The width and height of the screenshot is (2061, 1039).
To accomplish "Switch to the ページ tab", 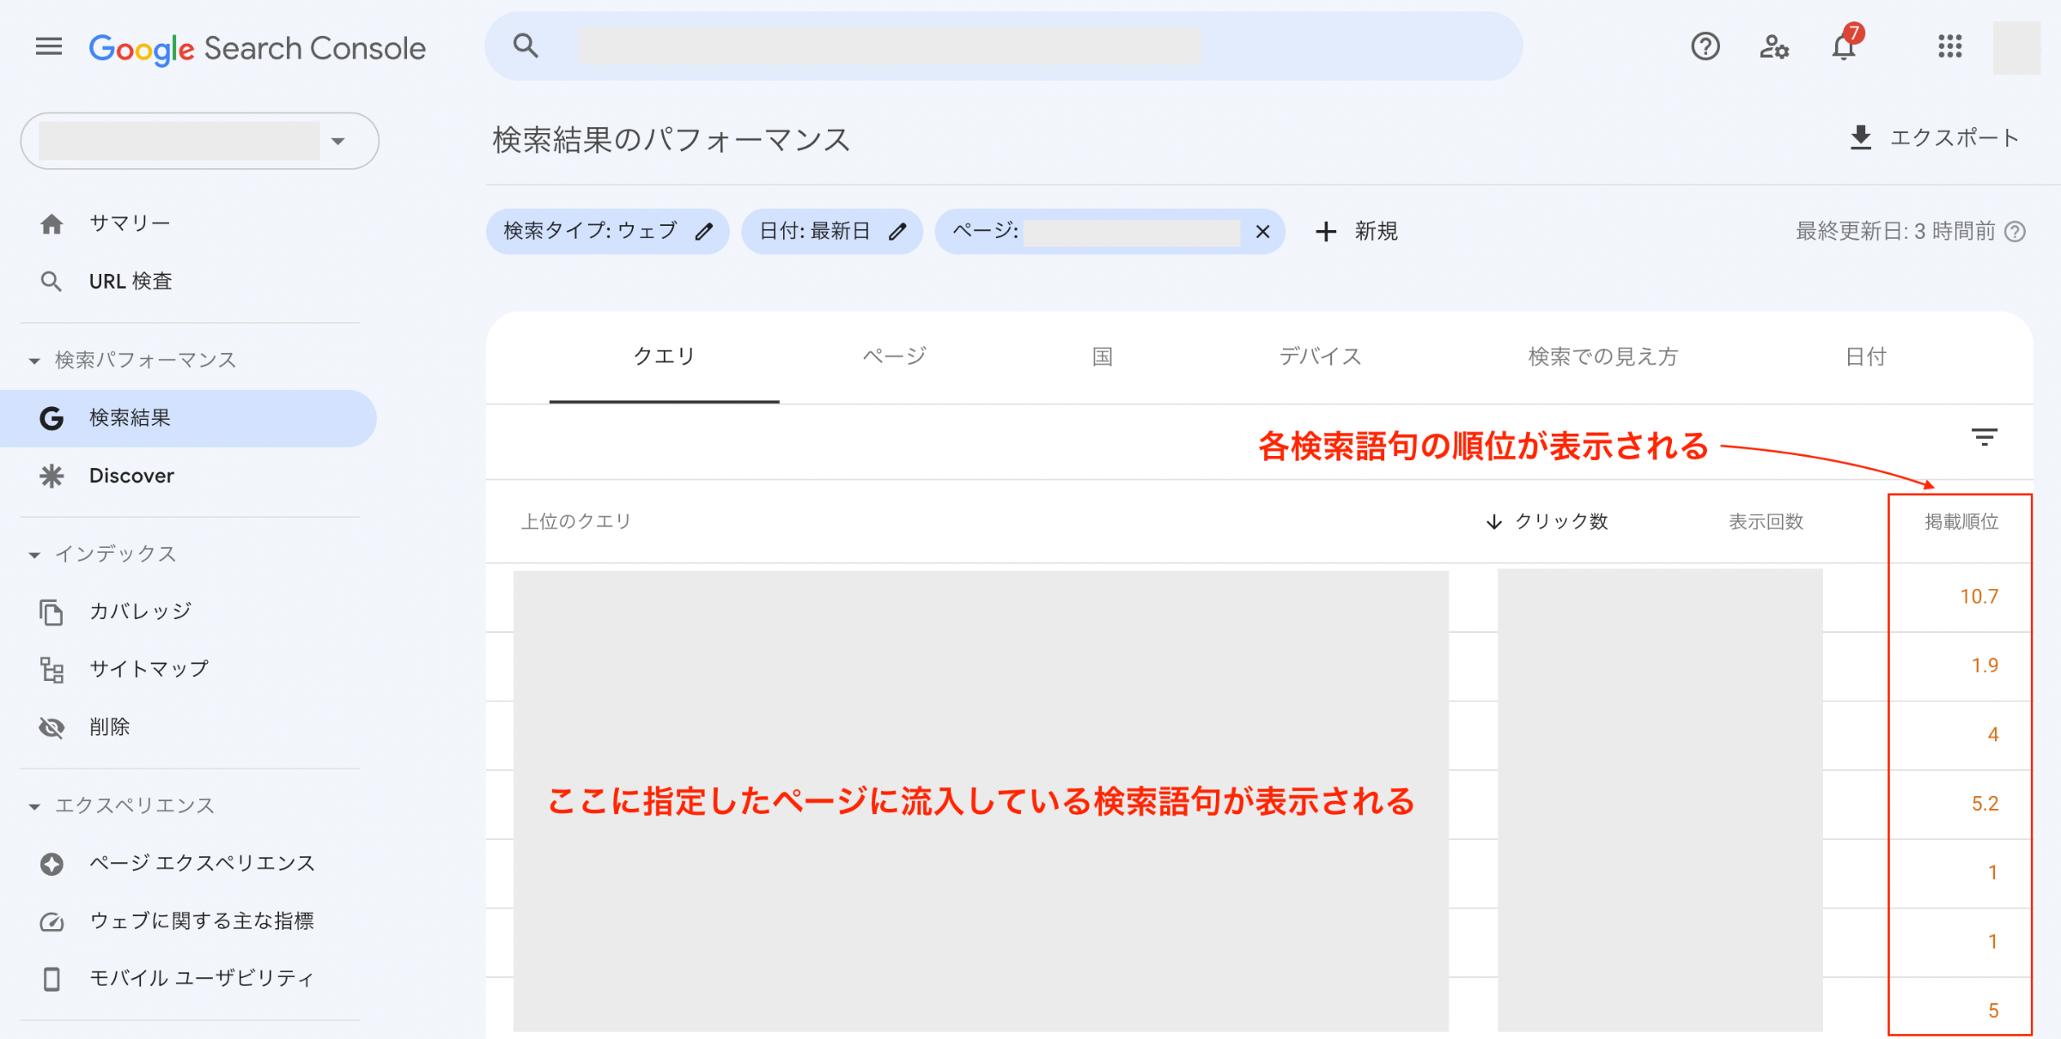I will 894,356.
